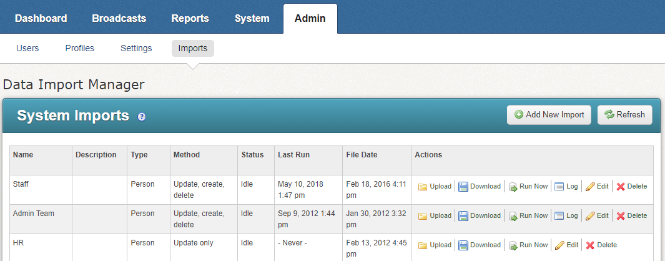
Task: Open the log for Staff import
Action: coord(566,186)
